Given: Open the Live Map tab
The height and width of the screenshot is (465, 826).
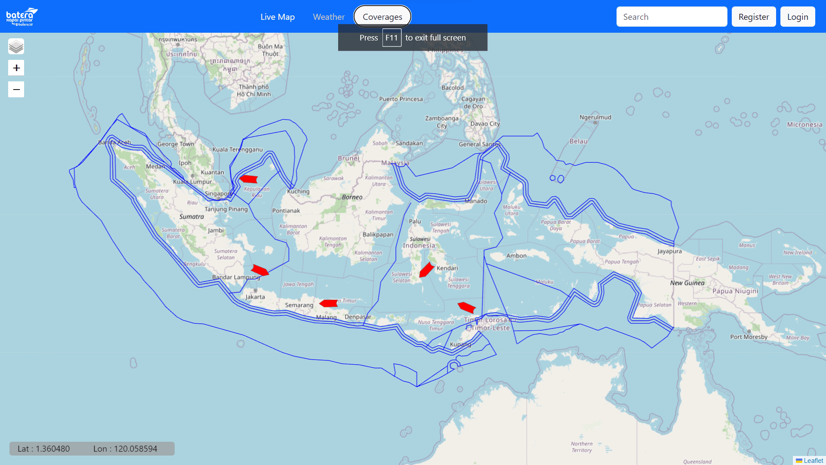Looking at the screenshot, I should (277, 17).
